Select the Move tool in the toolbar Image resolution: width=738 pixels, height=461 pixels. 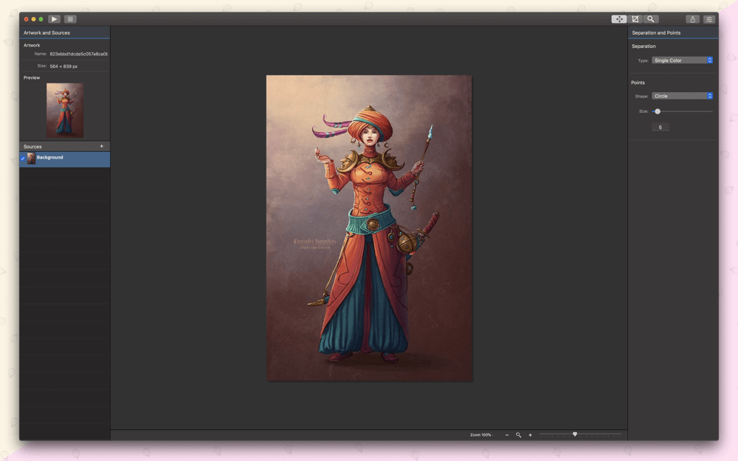click(x=619, y=19)
